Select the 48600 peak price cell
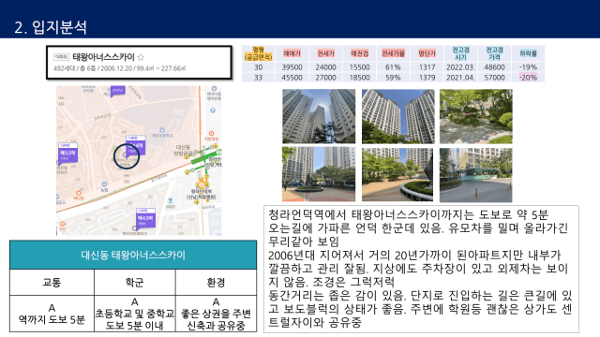The height and width of the screenshot is (337, 600). [494, 67]
